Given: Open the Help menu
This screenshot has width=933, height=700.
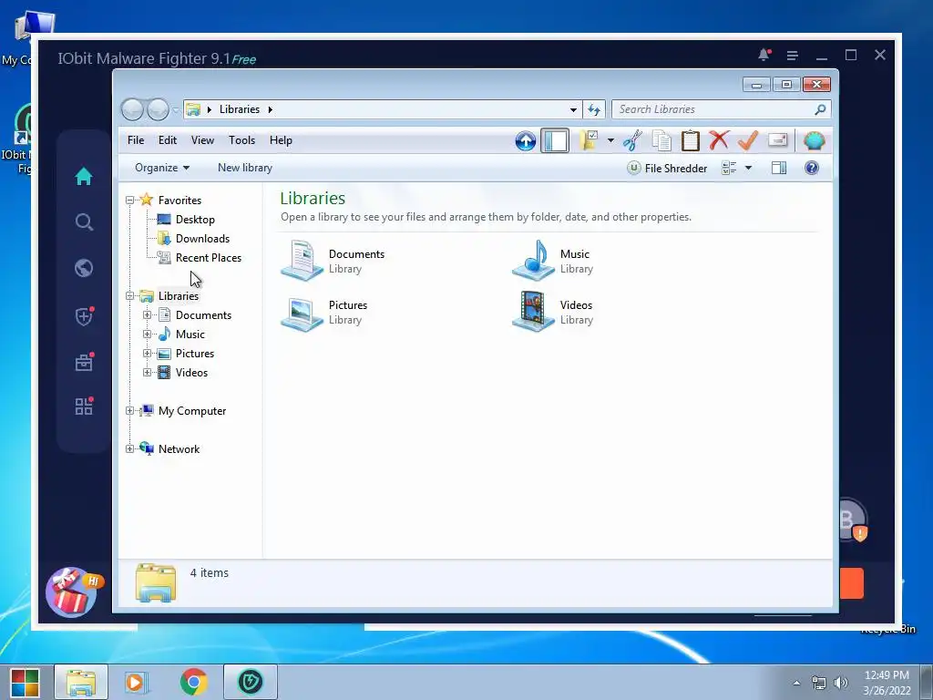Looking at the screenshot, I should pos(281,140).
